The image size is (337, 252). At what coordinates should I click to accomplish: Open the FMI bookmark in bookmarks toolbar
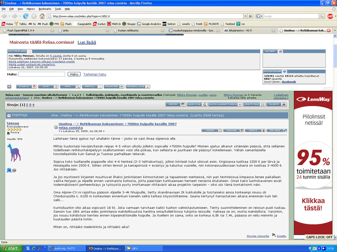pyautogui.click(x=56, y=24)
